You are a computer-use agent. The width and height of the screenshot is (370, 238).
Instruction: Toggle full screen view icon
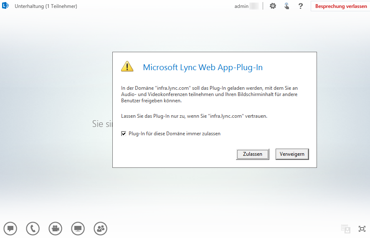[x=362, y=229]
